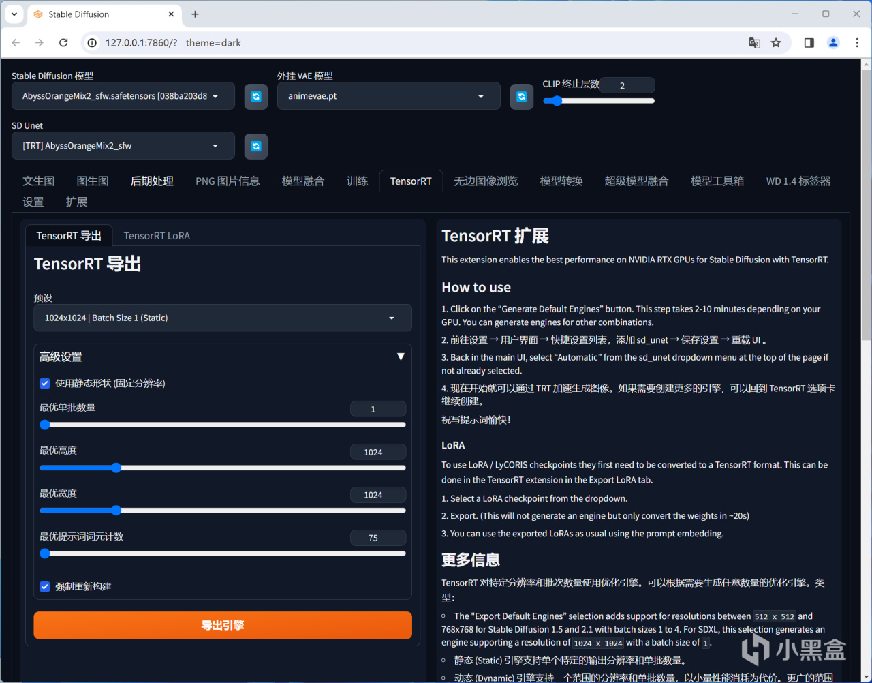The width and height of the screenshot is (872, 683).
Task: Click the 最优宽度 slider
Action: [223, 511]
